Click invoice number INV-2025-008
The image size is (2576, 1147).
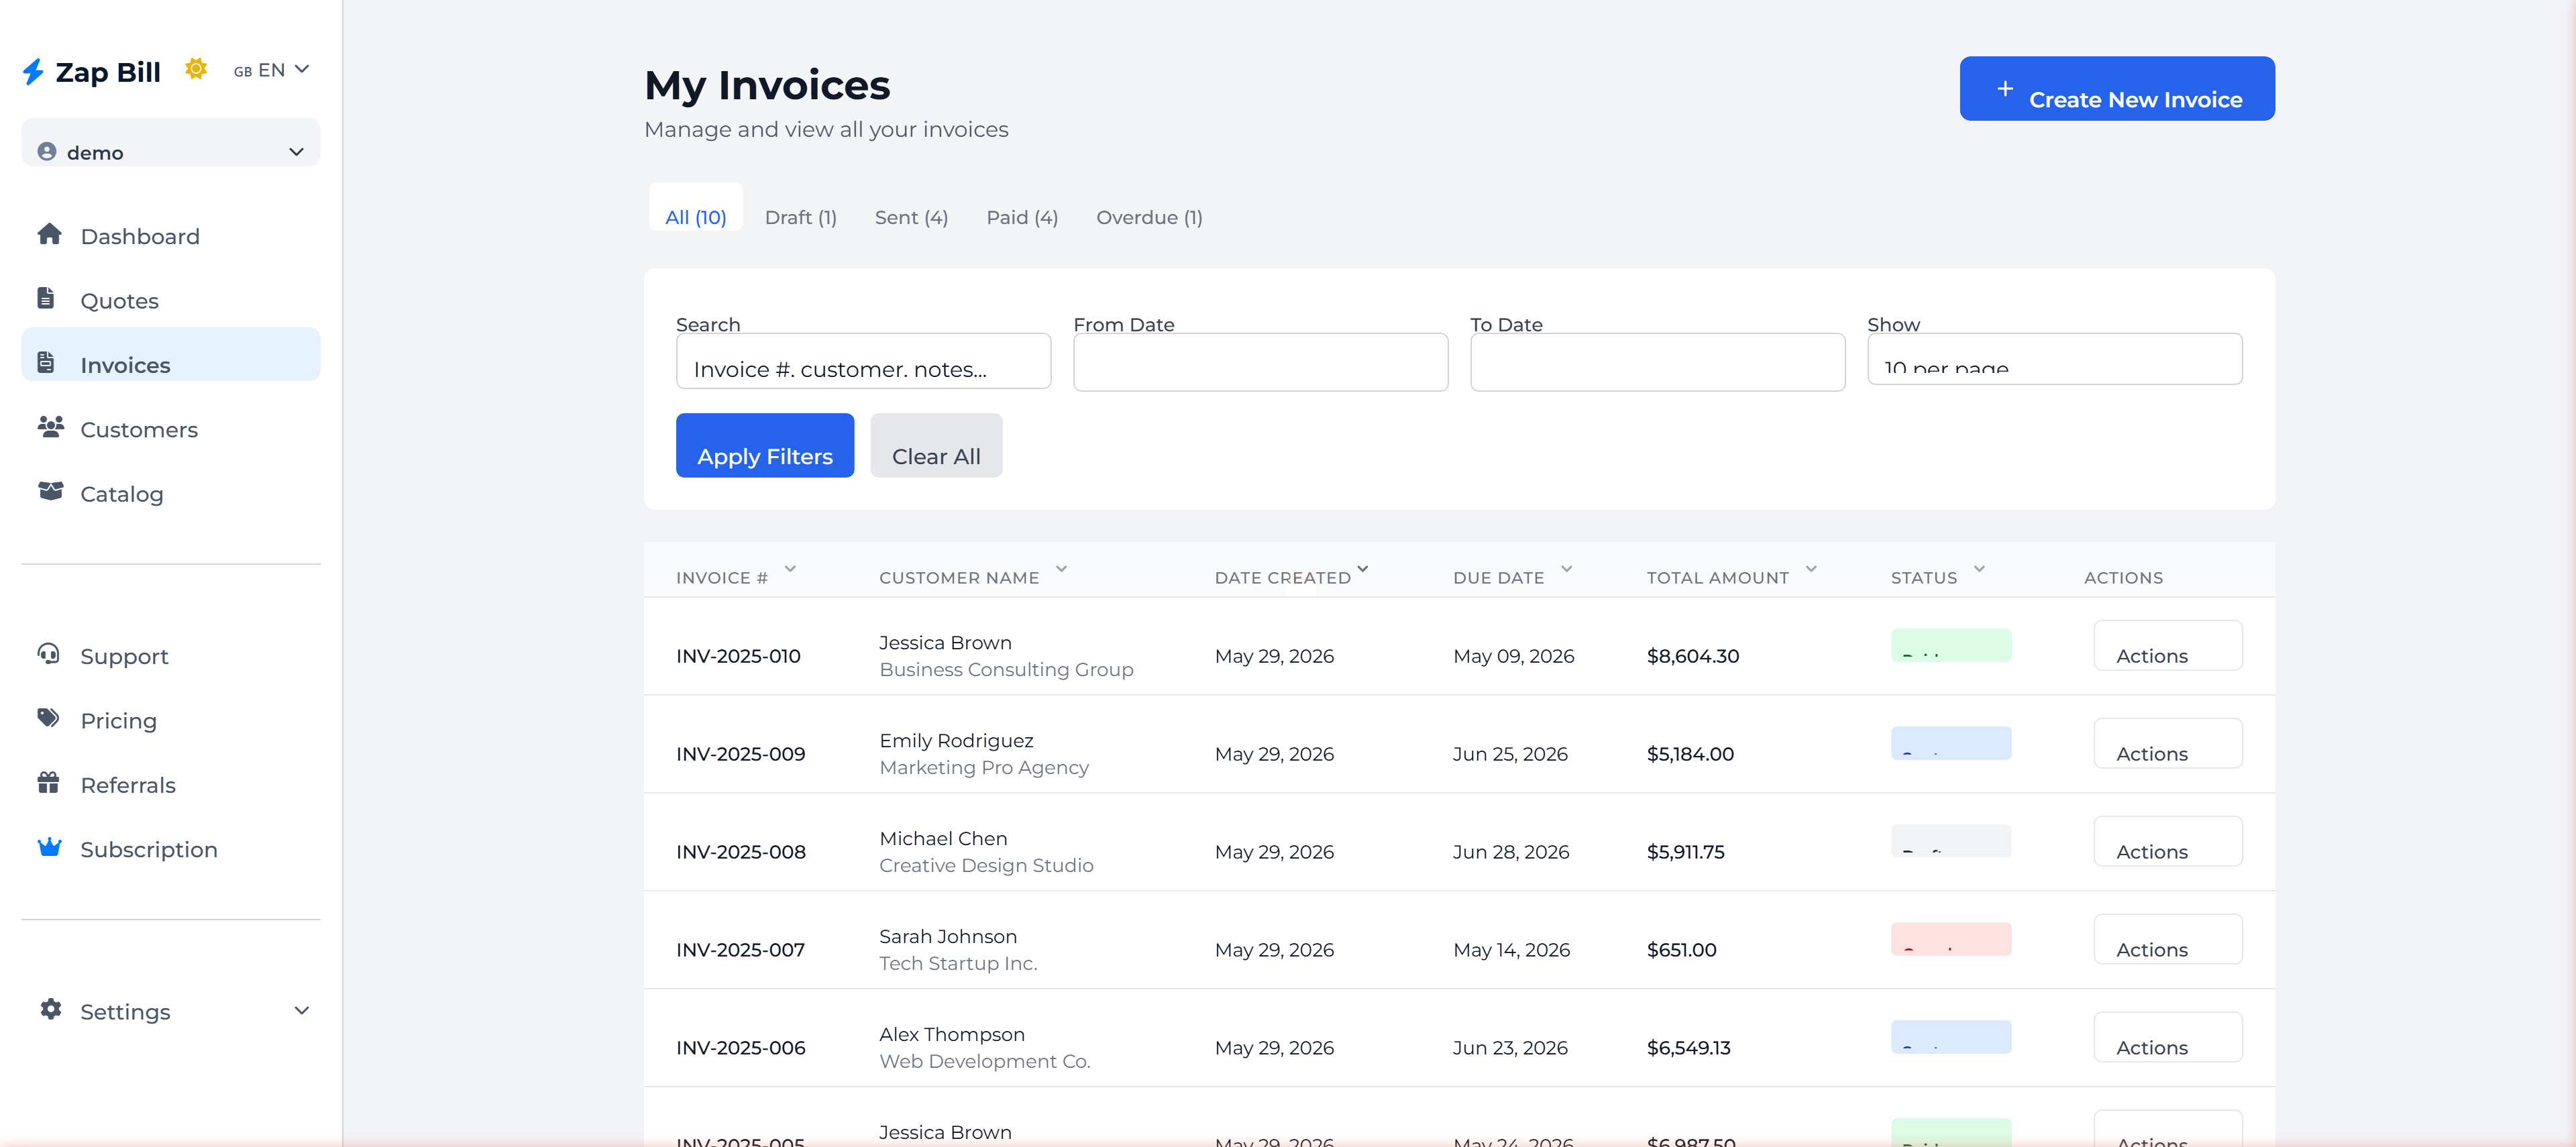click(740, 852)
